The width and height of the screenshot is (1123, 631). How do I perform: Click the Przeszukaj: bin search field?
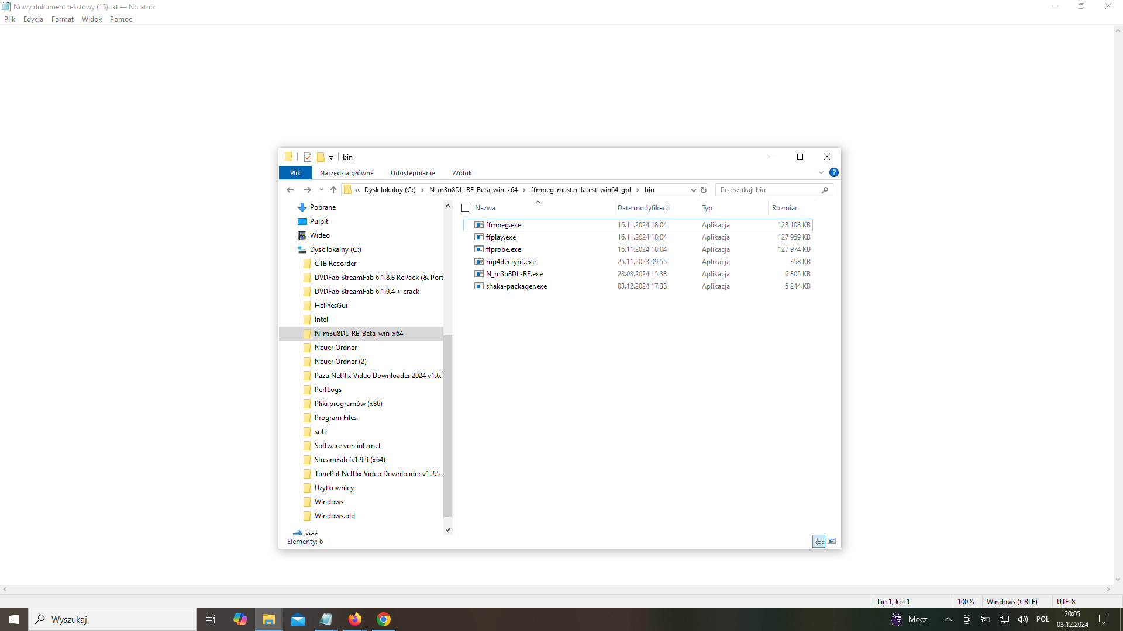point(769,190)
